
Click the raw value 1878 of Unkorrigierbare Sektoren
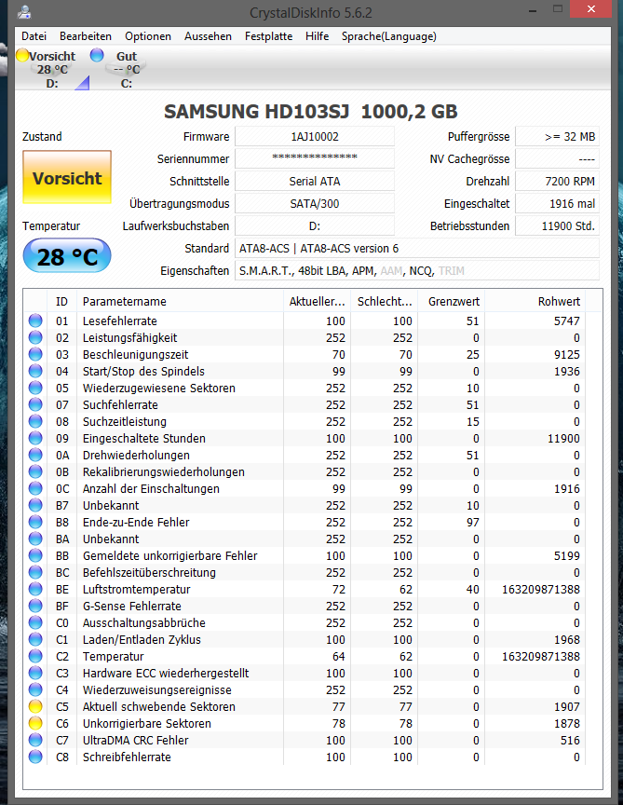566,723
